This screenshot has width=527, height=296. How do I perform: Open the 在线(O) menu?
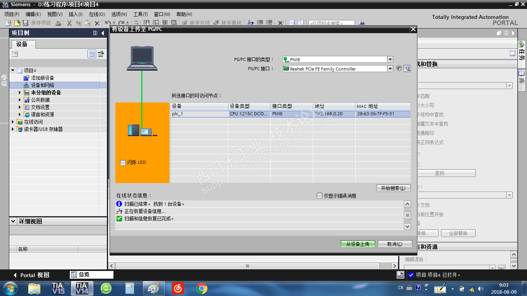click(x=97, y=14)
